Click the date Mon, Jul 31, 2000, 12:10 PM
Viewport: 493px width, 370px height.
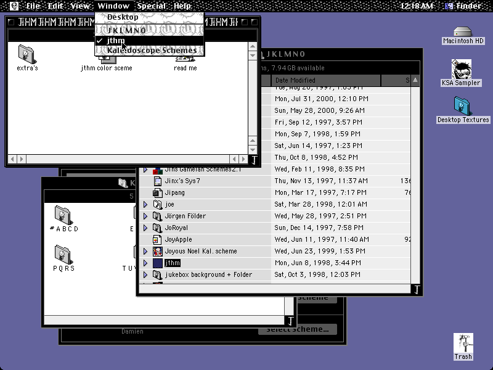(321, 99)
